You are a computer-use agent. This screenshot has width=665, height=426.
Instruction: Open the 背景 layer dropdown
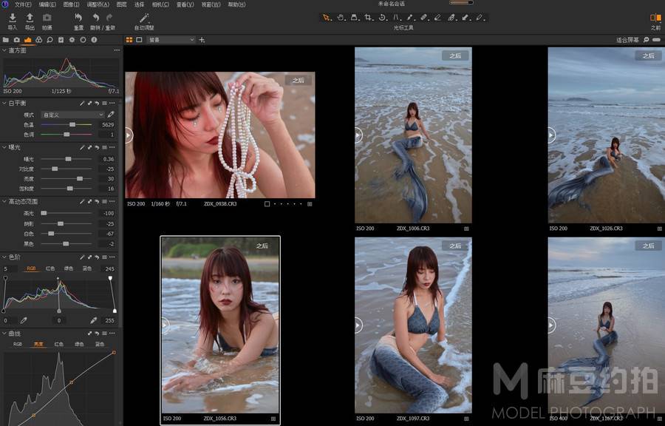click(x=171, y=40)
